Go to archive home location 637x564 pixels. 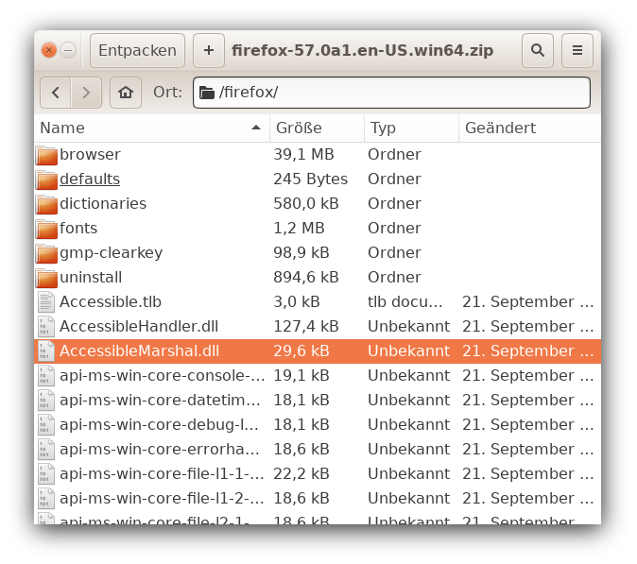pos(126,93)
